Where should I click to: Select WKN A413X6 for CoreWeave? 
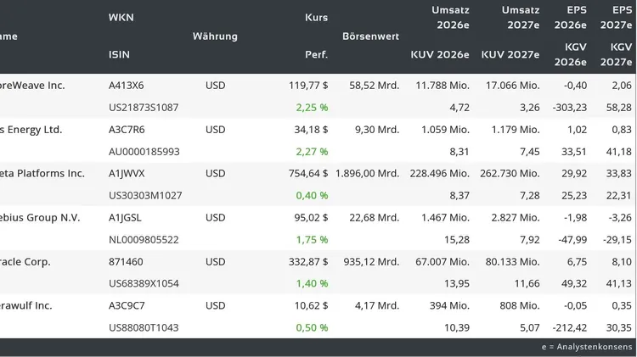click(x=127, y=86)
